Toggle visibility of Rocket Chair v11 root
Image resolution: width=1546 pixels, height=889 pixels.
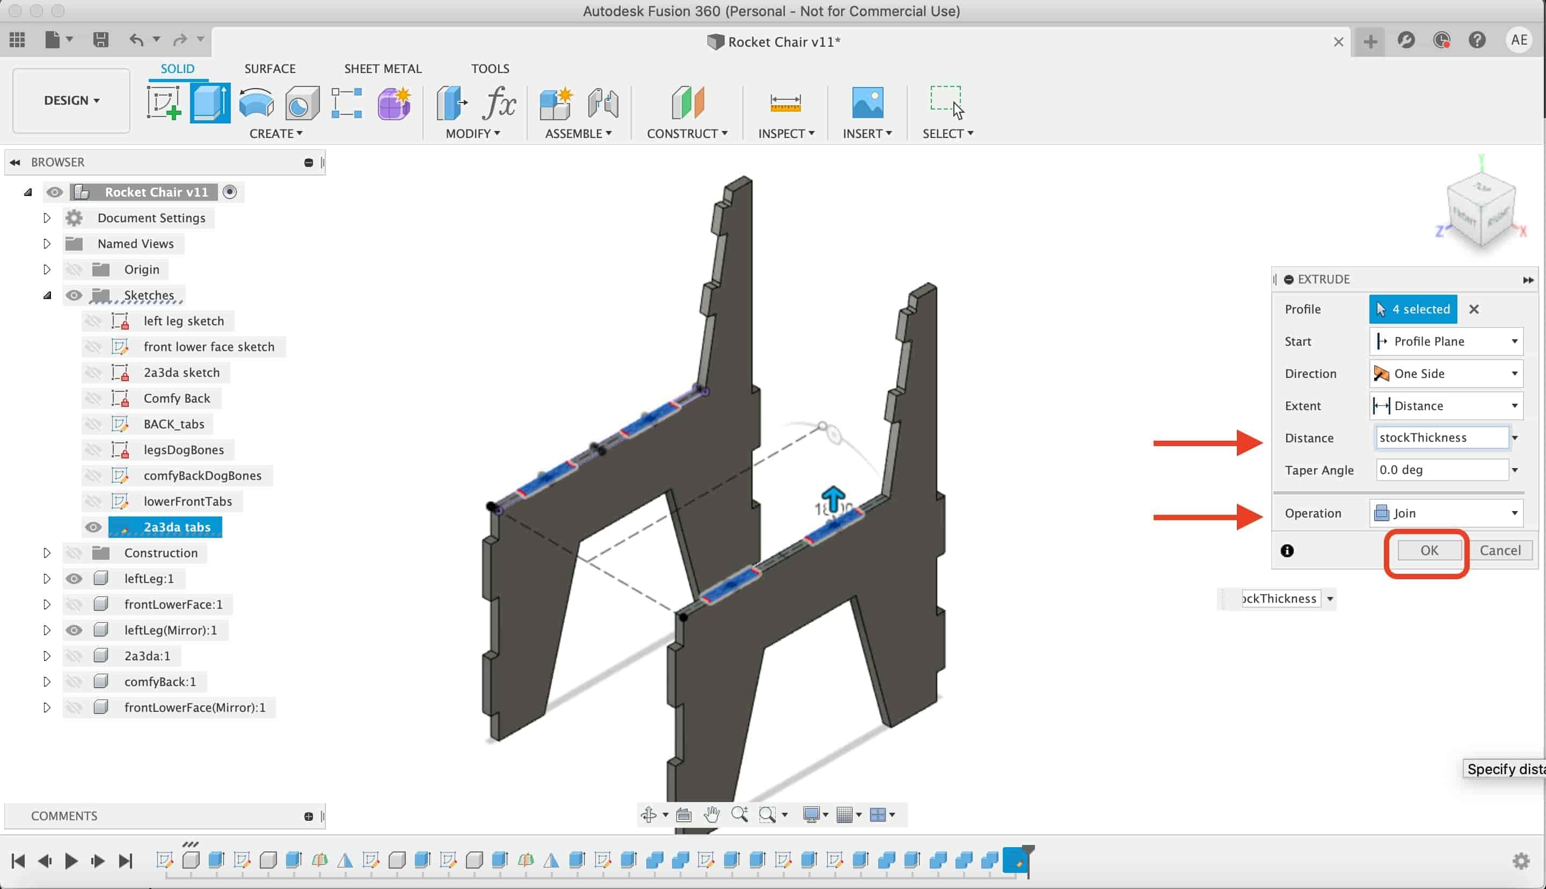[54, 192]
